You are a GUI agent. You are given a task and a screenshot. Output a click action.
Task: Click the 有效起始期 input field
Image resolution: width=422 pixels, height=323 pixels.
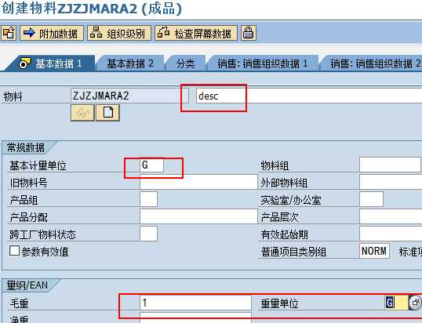(x=391, y=234)
